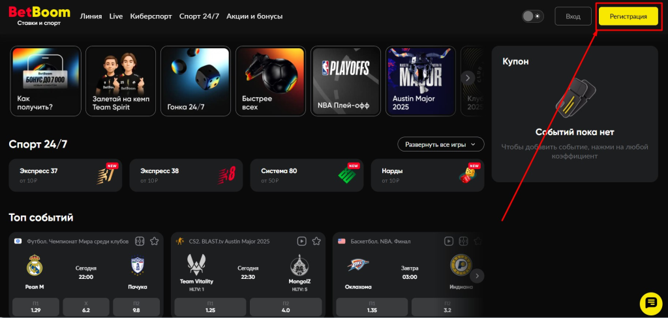
Task: Bet on П1 1.29 for Реал М
Action: 36,307
